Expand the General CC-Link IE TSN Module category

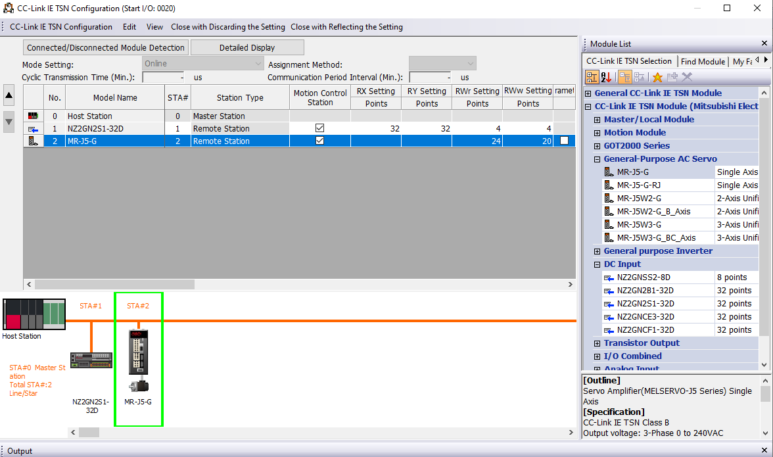click(x=588, y=93)
